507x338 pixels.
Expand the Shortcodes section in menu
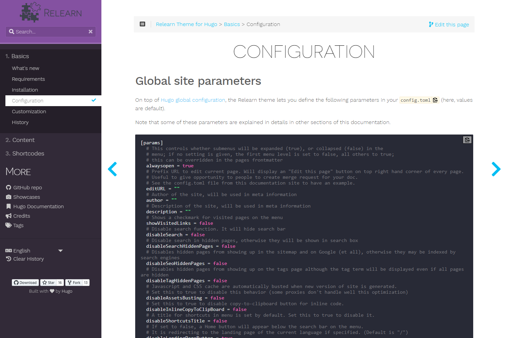coord(28,153)
